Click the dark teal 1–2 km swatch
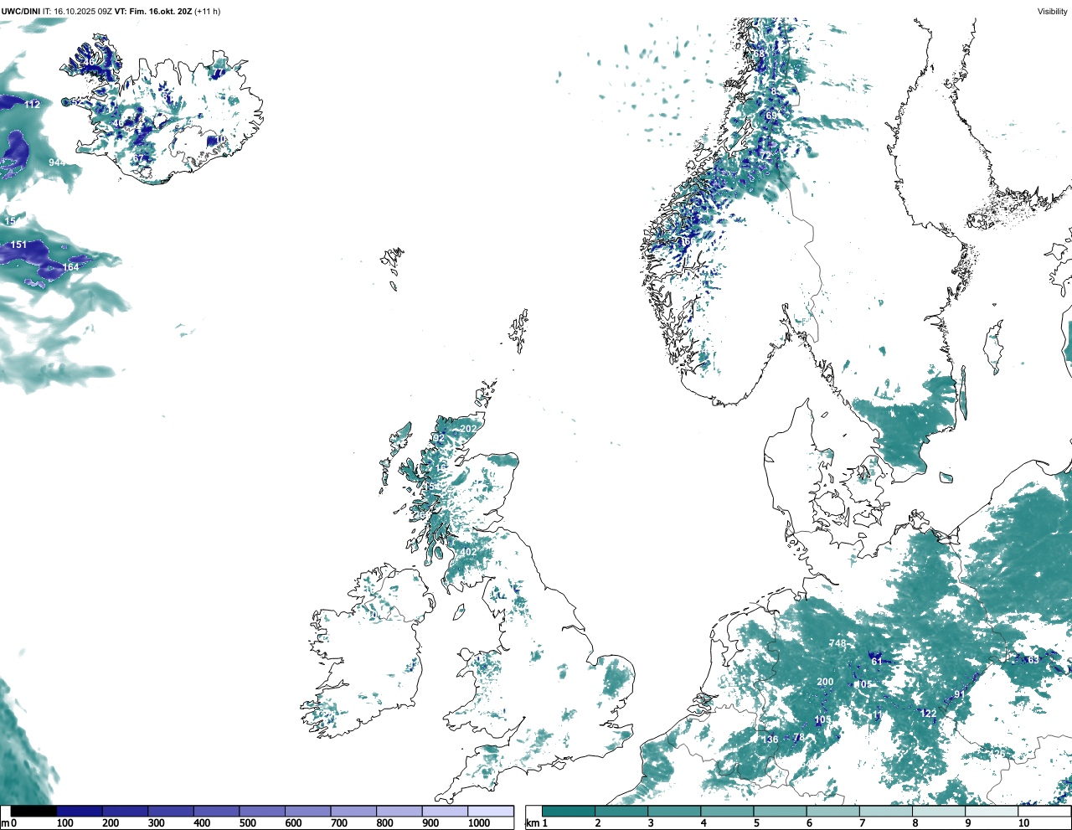 point(569,811)
